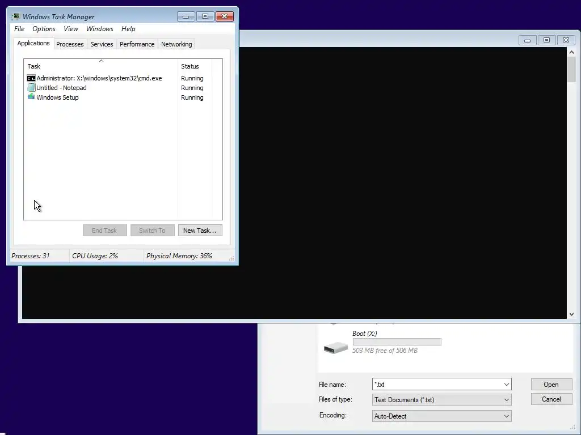Click the Switch To button
The height and width of the screenshot is (435, 581).
pyautogui.click(x=152, y=230)
